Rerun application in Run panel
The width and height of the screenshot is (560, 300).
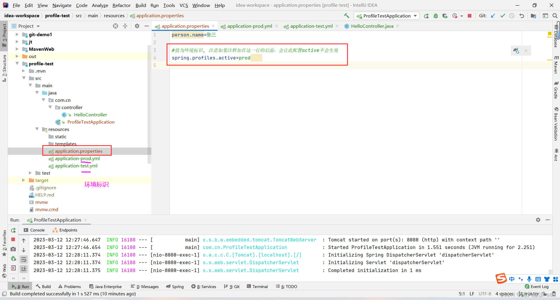click(13, 230)
